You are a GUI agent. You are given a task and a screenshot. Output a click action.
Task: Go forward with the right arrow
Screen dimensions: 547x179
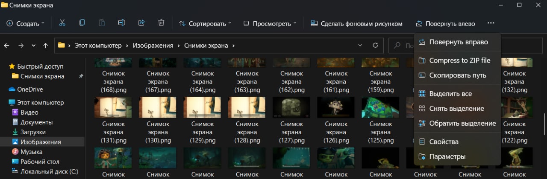point(21,45)
